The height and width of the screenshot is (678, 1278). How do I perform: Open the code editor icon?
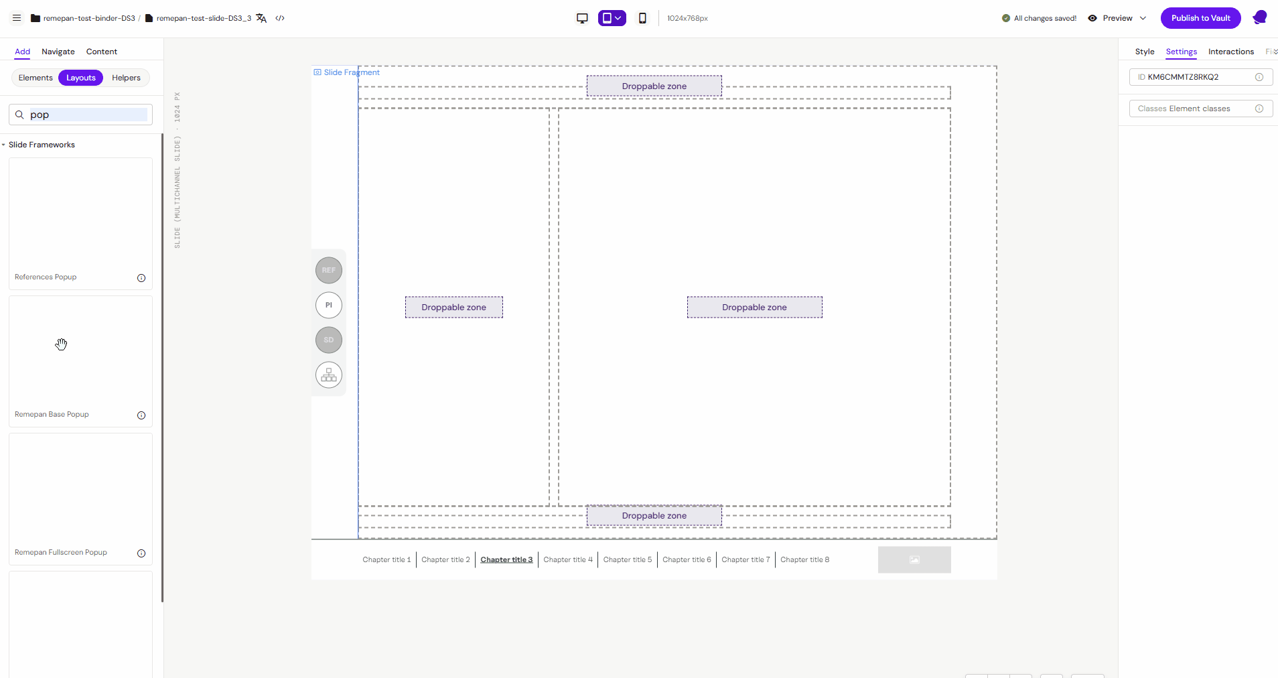point(280,18)
